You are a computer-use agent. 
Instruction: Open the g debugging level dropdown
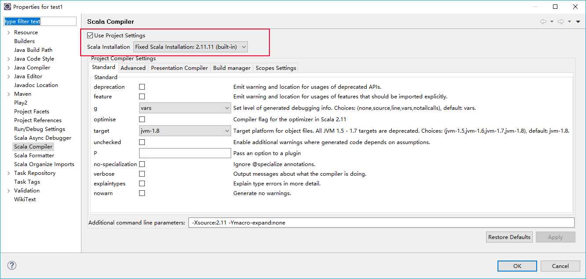[x=185, y=108]
